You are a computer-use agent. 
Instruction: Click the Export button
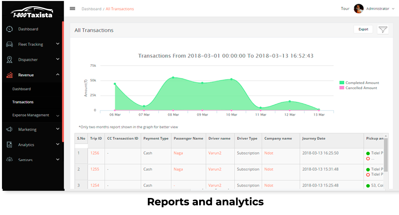coord(363,29)
